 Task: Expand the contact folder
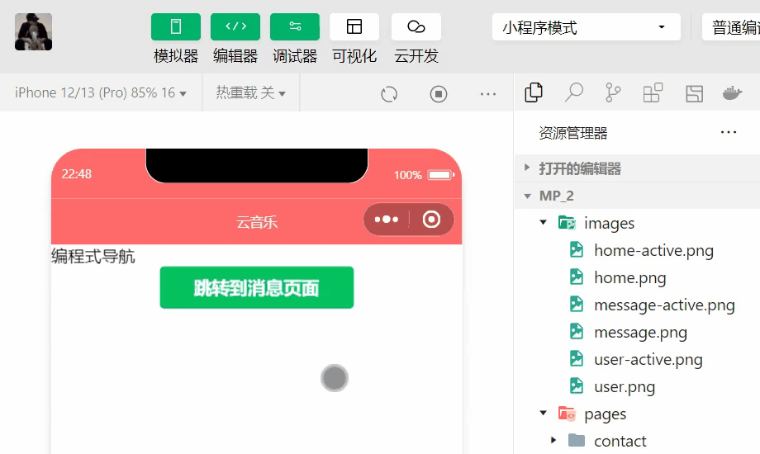pos(553,441)
